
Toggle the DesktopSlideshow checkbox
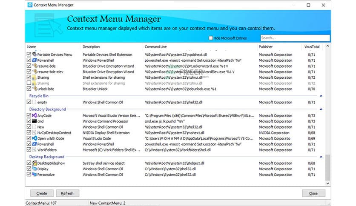click(29, 163)
